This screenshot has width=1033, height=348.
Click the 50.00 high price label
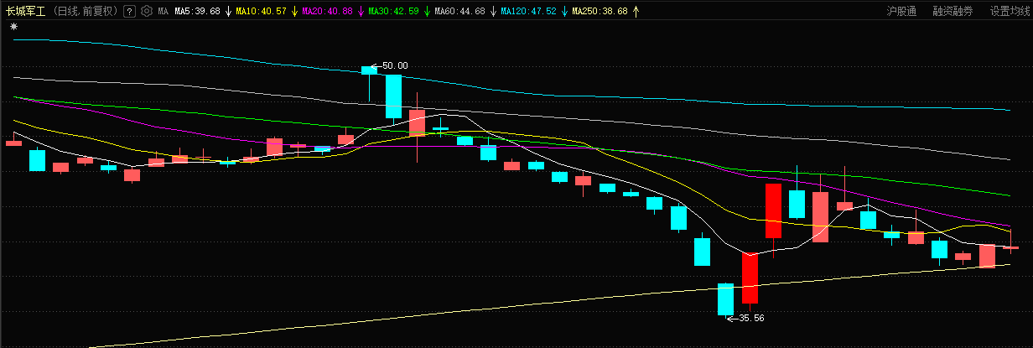pos(395,65)
